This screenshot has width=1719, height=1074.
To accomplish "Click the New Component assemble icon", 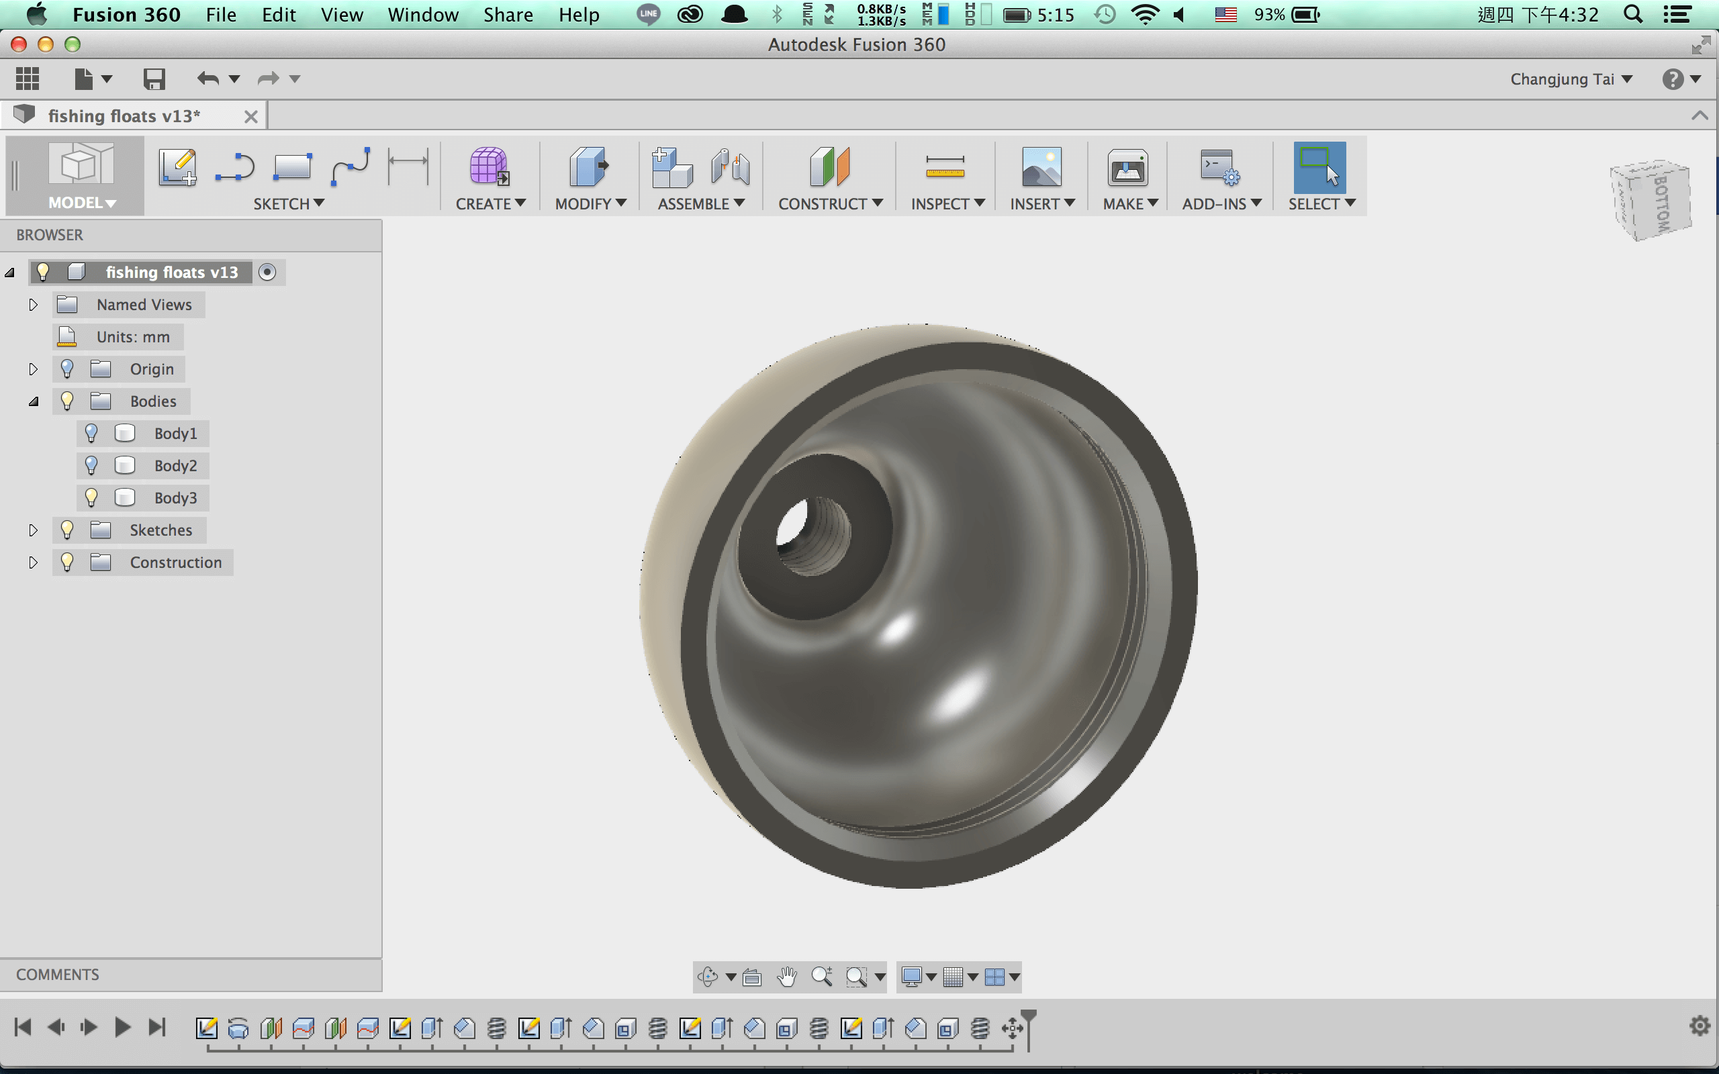I will (x=672, y=168).
